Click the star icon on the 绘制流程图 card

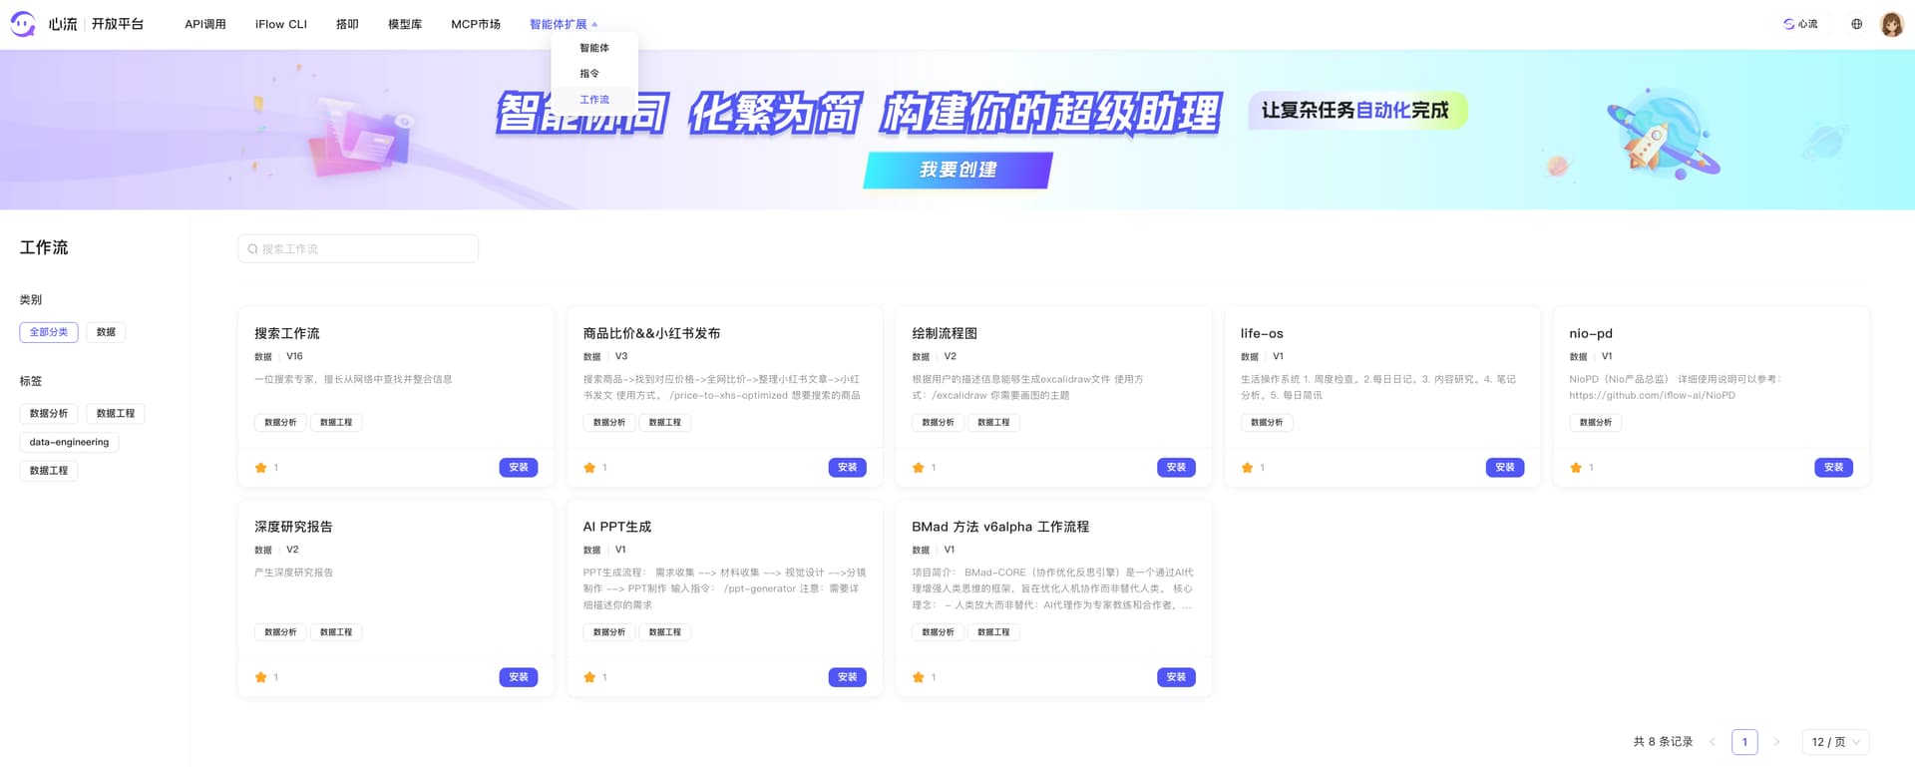point(919,468)
